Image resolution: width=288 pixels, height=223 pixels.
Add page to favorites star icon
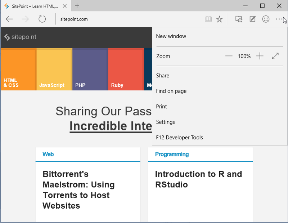[219, 19]
